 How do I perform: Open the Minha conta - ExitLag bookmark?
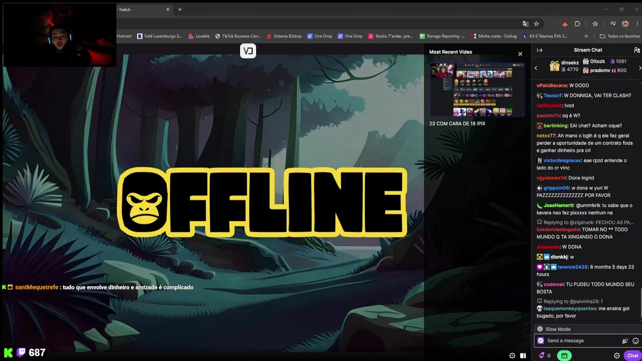tap(494, 36)
